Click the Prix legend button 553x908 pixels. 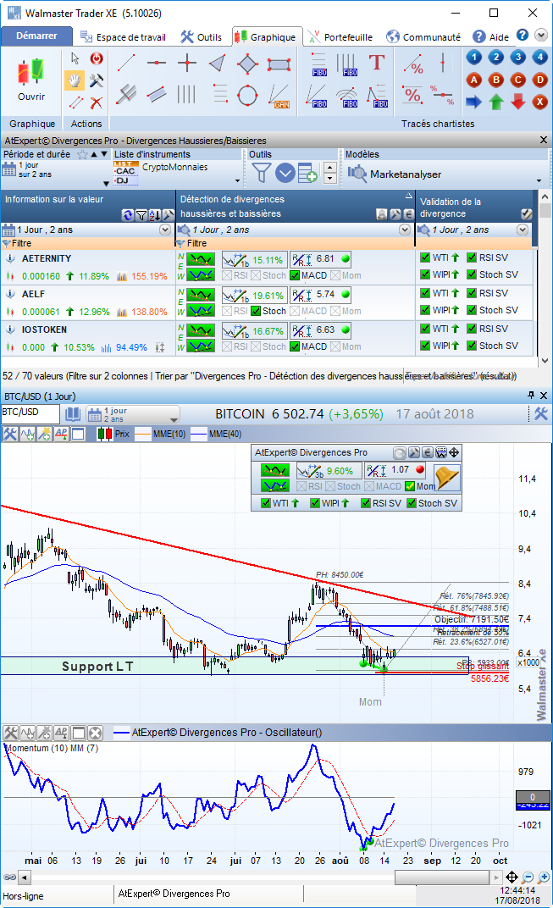(x=113, y=434)
